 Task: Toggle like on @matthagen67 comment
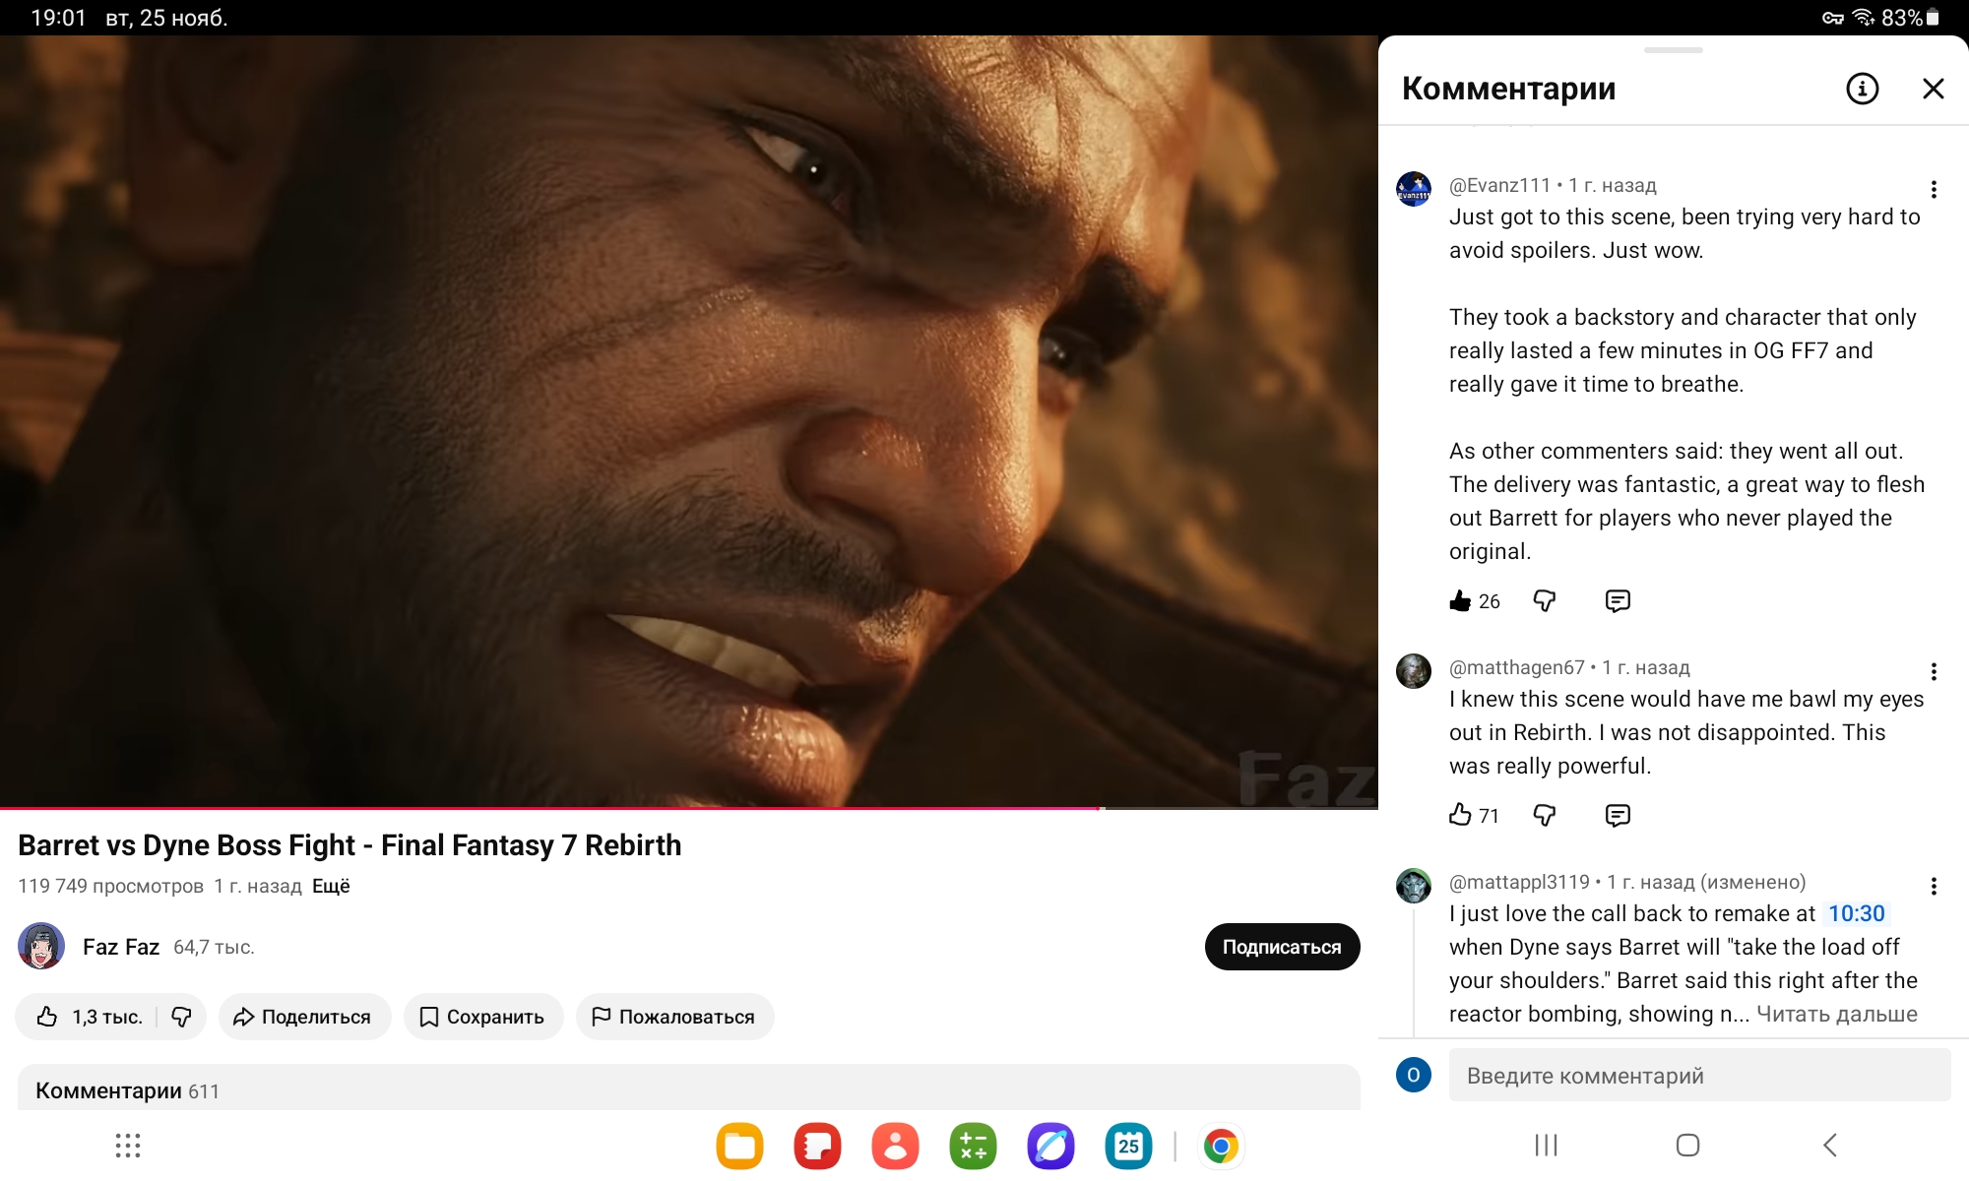[x=1460, y=815]
